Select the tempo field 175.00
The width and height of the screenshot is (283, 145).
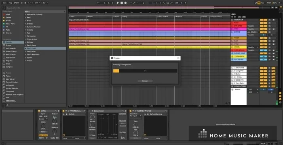[x=17, y=3]
